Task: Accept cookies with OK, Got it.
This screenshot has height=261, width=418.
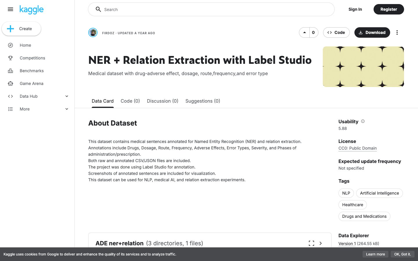Action: pyautogui.click(x=403, y=254)
